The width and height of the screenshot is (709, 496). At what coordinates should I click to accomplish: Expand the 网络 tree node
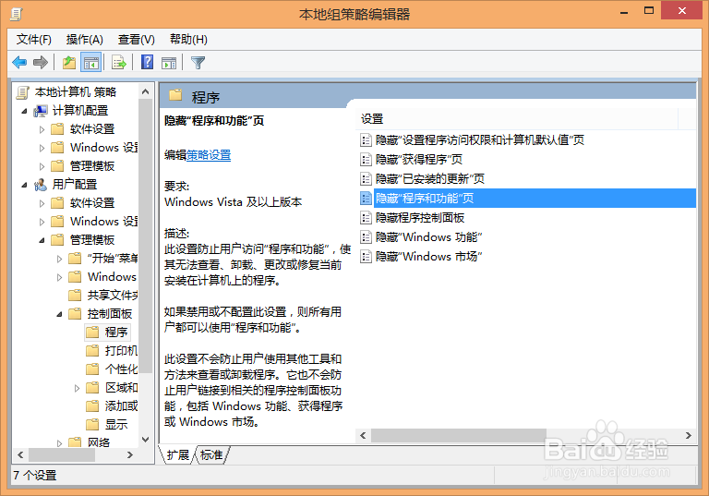[x=59, y=443]
